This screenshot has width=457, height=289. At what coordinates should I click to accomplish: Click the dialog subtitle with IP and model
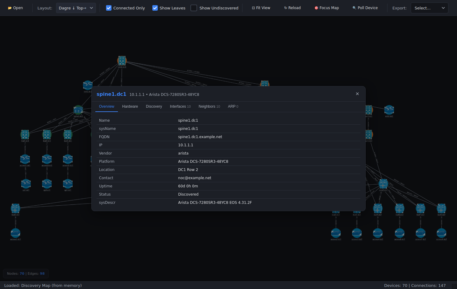pos(164,95)
